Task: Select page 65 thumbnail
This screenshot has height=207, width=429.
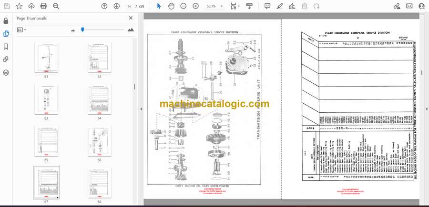Action: (x=46, y=141)
